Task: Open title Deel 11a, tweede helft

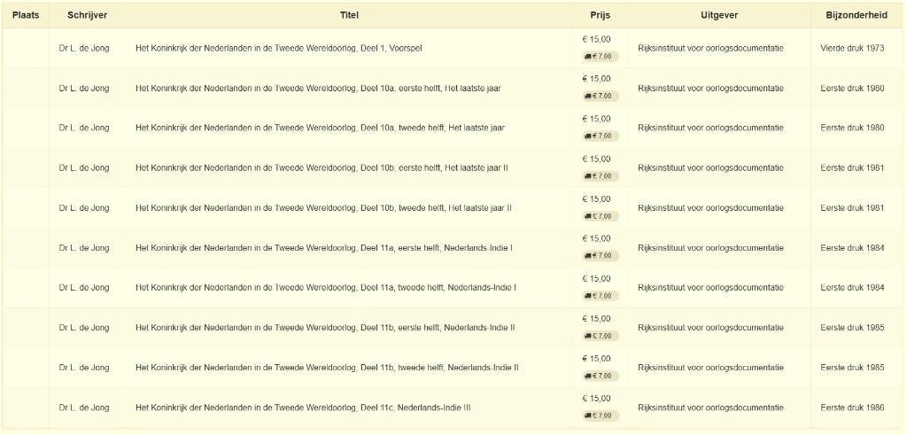Action: point(325,287)
